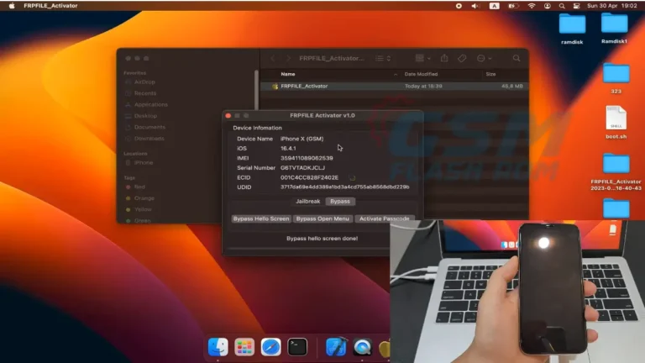The width and height of the screenshot is (645, 363).
Task: Expand the Finder group-by dropdown
Action: click(422, 59)
